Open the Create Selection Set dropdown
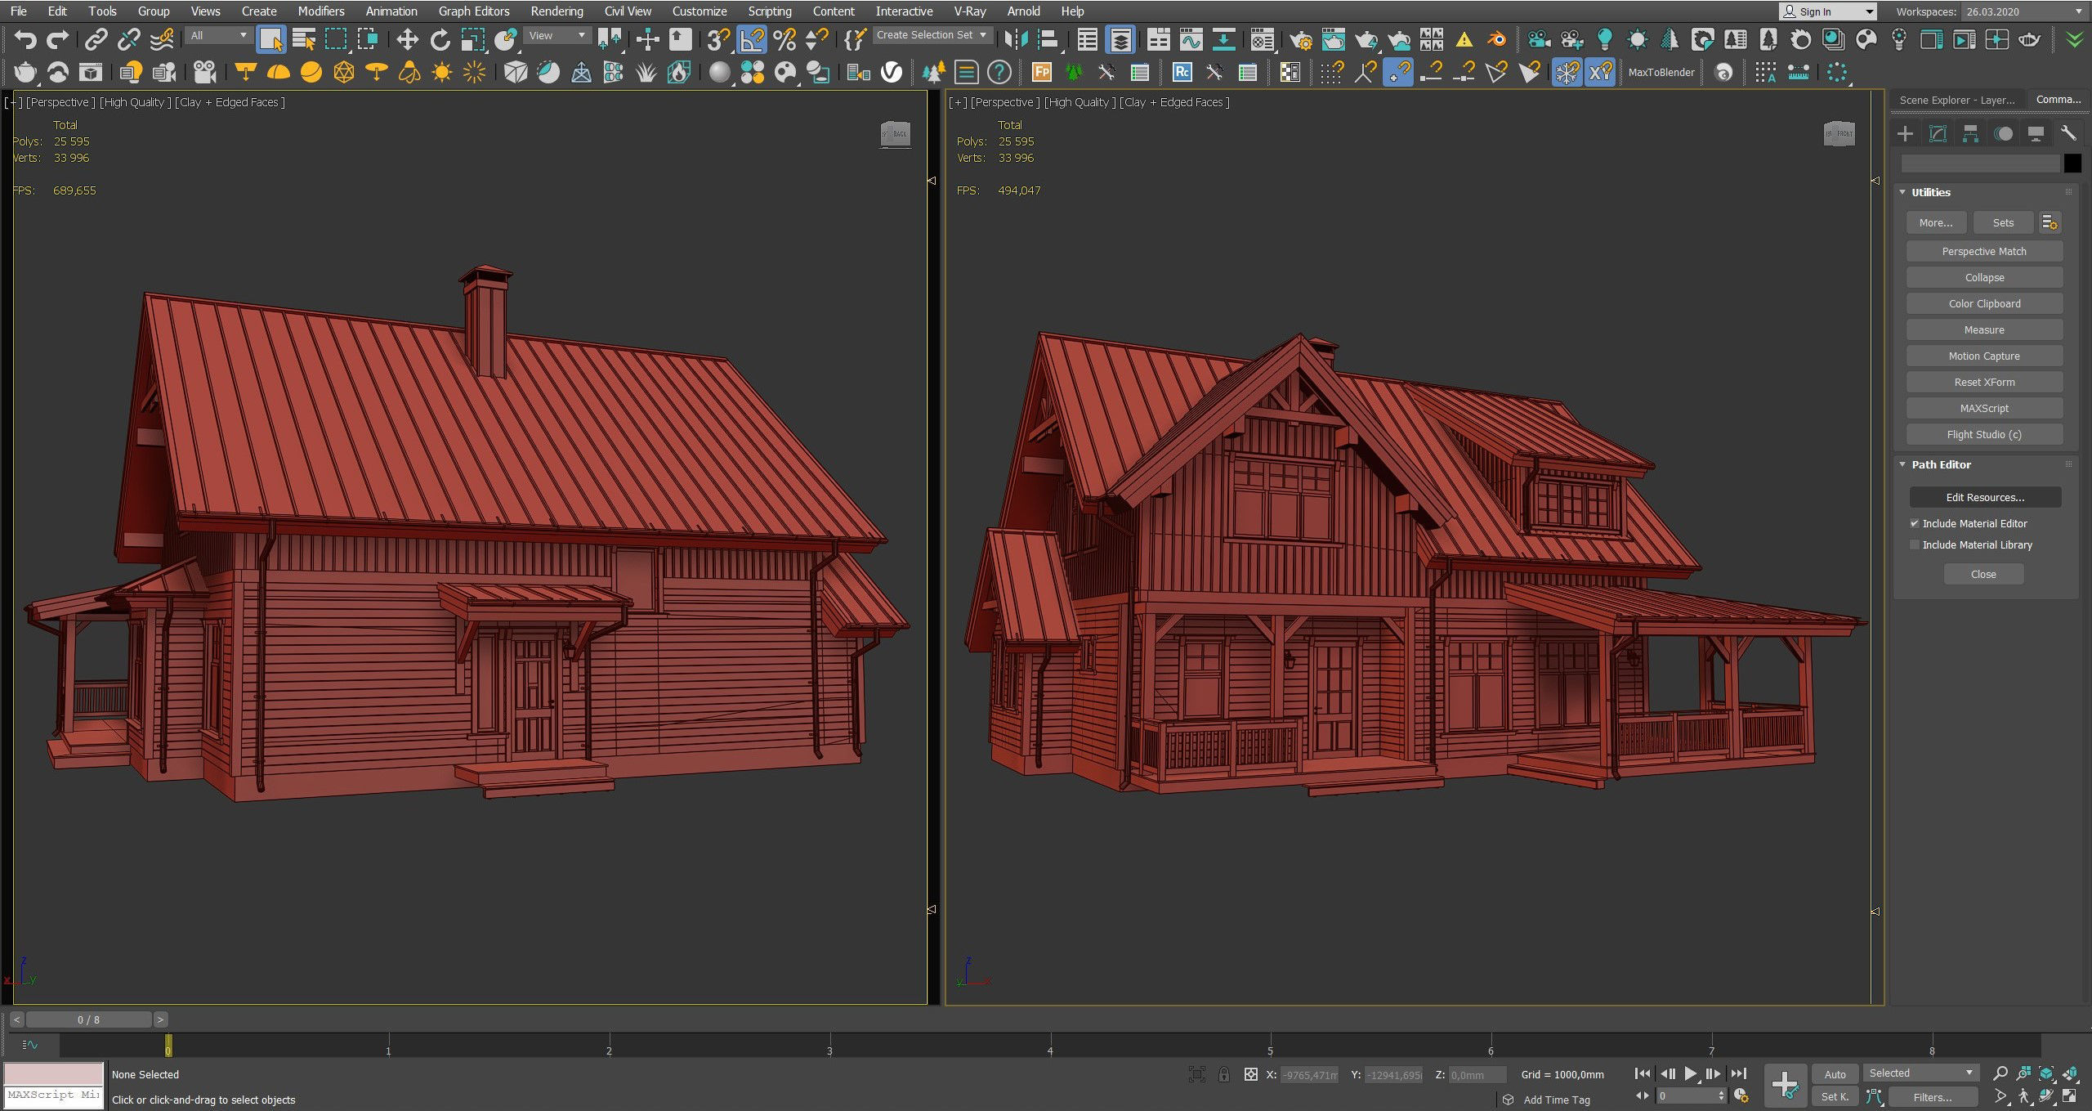This screenshot has height=1111, width=2092. pyautogui.click(x=932, y=35)
